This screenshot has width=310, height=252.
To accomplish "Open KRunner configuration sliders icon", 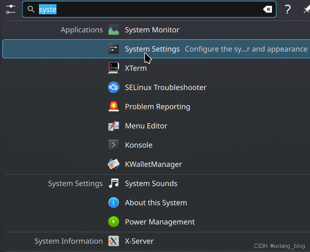I will click(11, 9).
